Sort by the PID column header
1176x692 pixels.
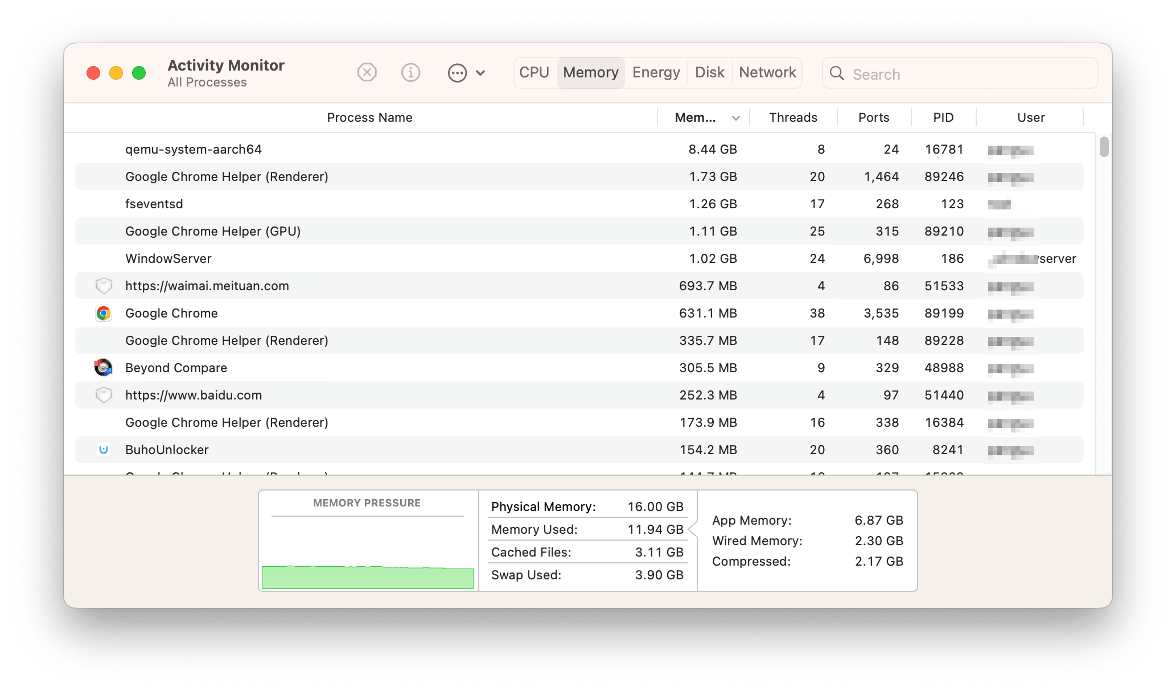943,117
